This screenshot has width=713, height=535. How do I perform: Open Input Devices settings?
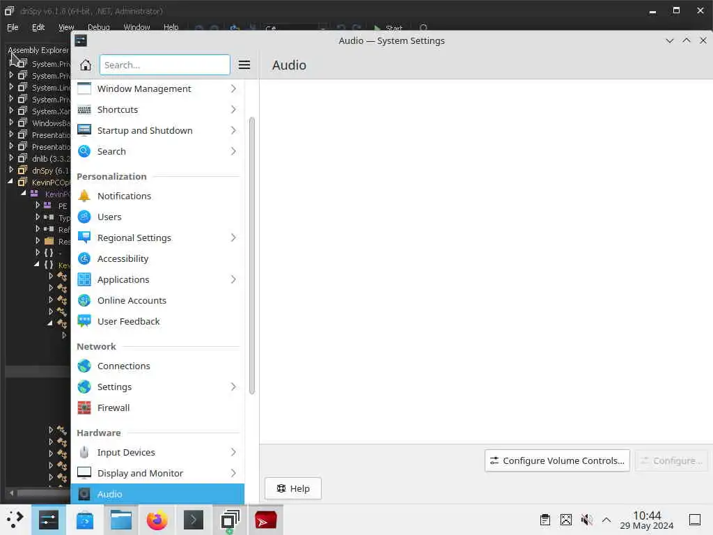157,453
